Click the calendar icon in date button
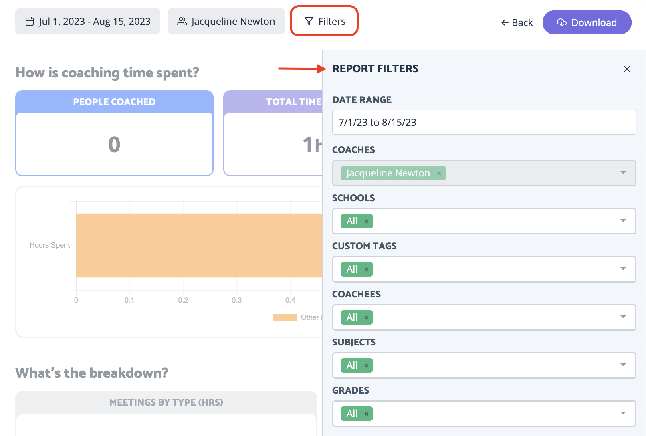646x436 pixels. tap(30, 21)
